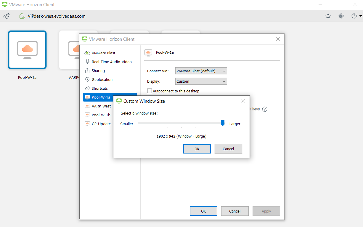Click the Custom Window Size dialog logo icon

pos(119,101)
